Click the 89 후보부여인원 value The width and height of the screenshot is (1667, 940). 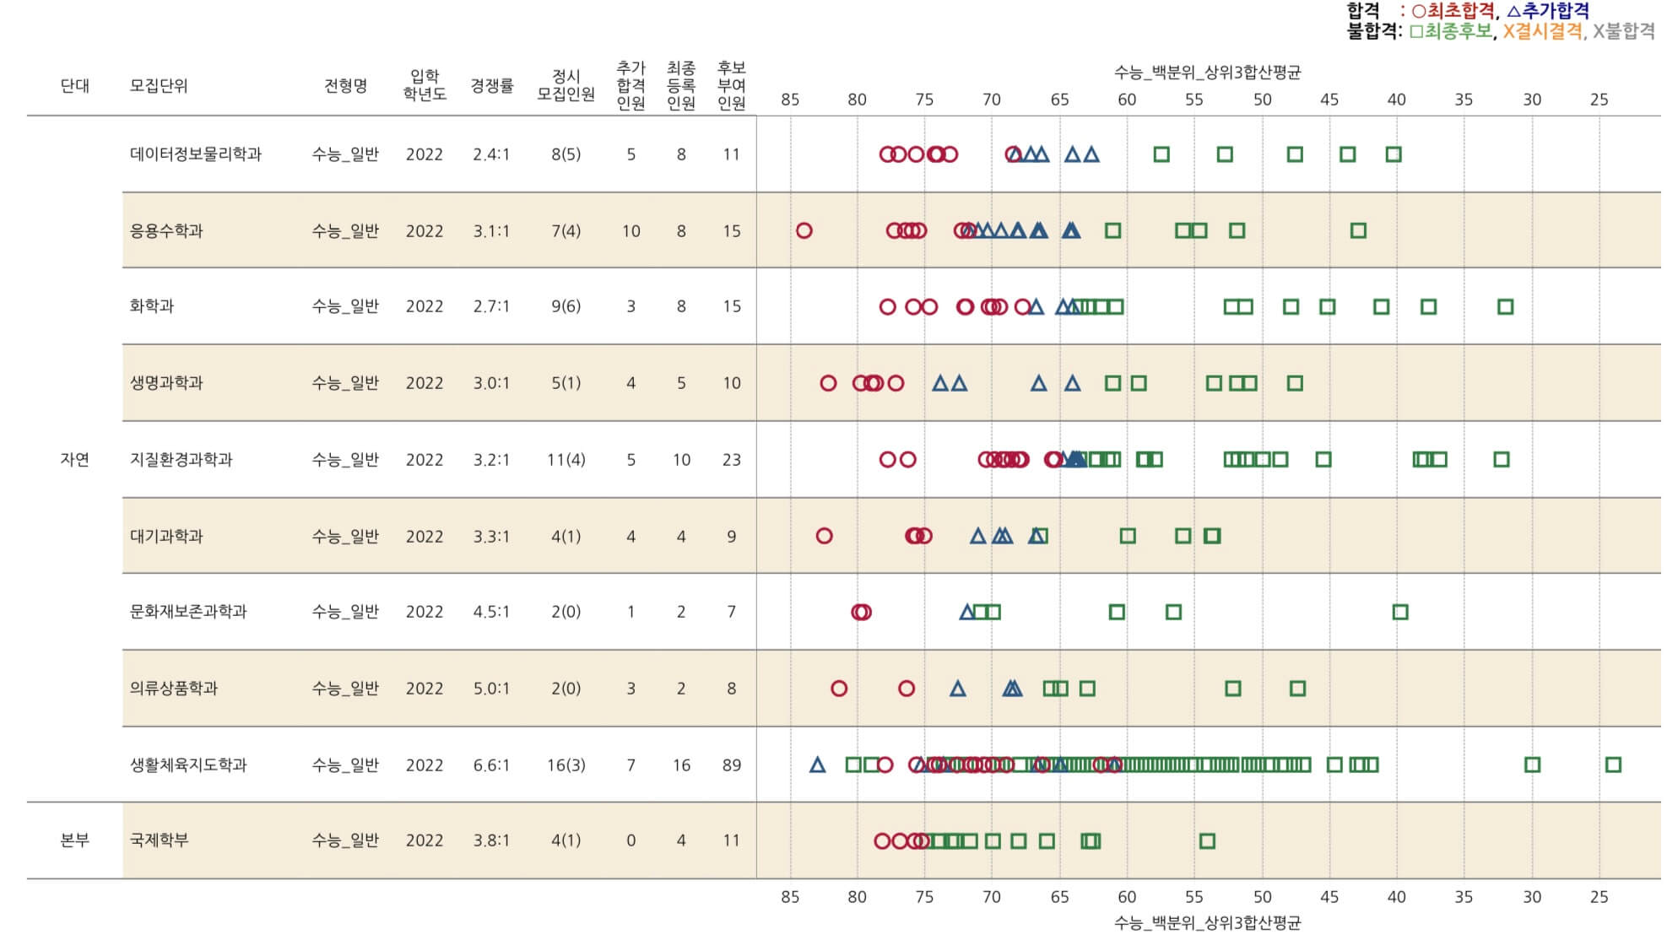731,765
